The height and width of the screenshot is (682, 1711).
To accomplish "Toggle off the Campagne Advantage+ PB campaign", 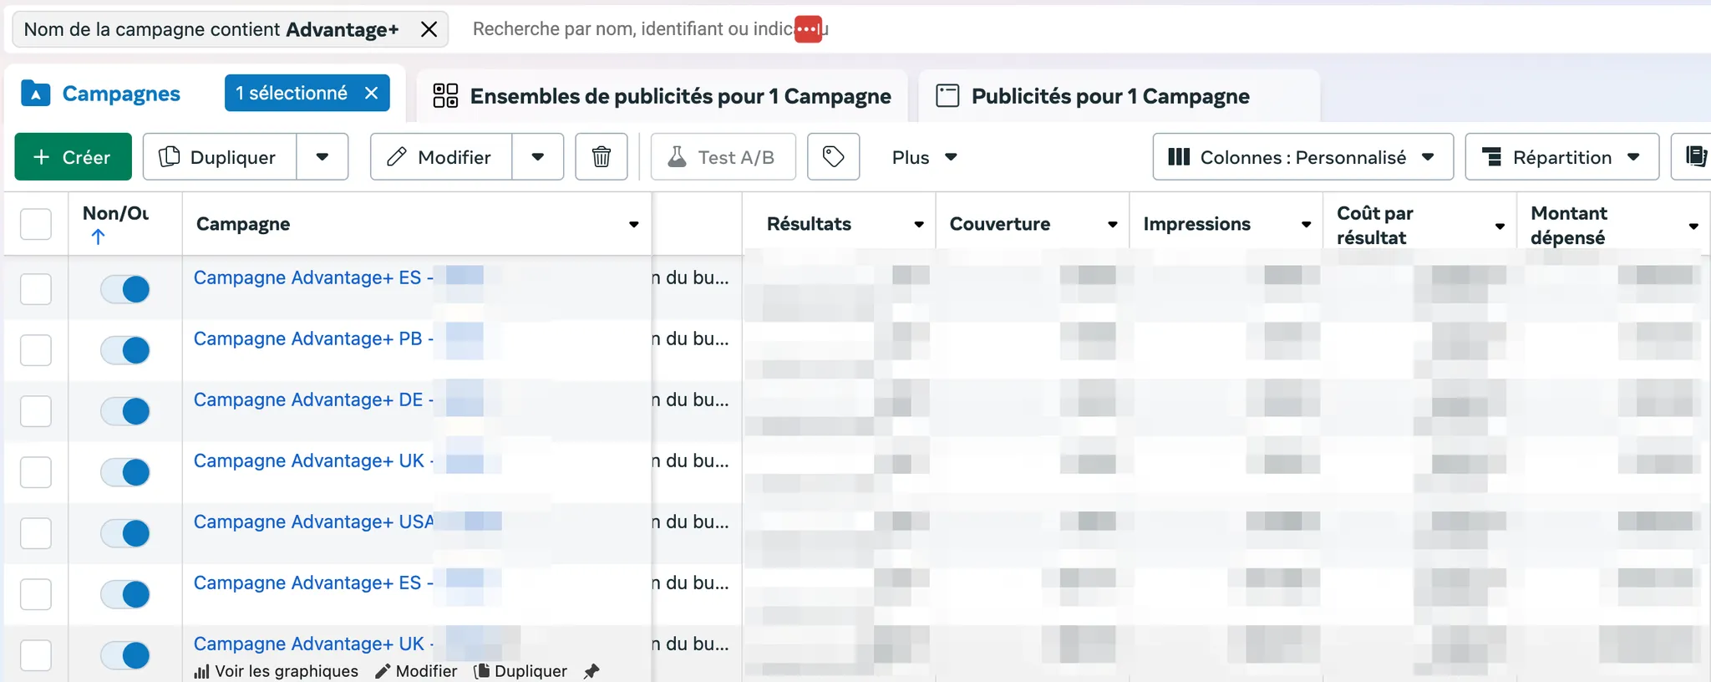I will pos(125,350).
